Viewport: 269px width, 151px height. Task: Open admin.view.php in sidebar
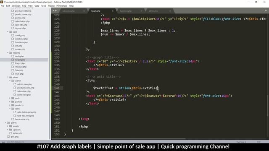point(24,84)
